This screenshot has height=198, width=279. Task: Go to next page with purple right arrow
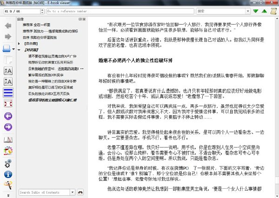[8, 127]
